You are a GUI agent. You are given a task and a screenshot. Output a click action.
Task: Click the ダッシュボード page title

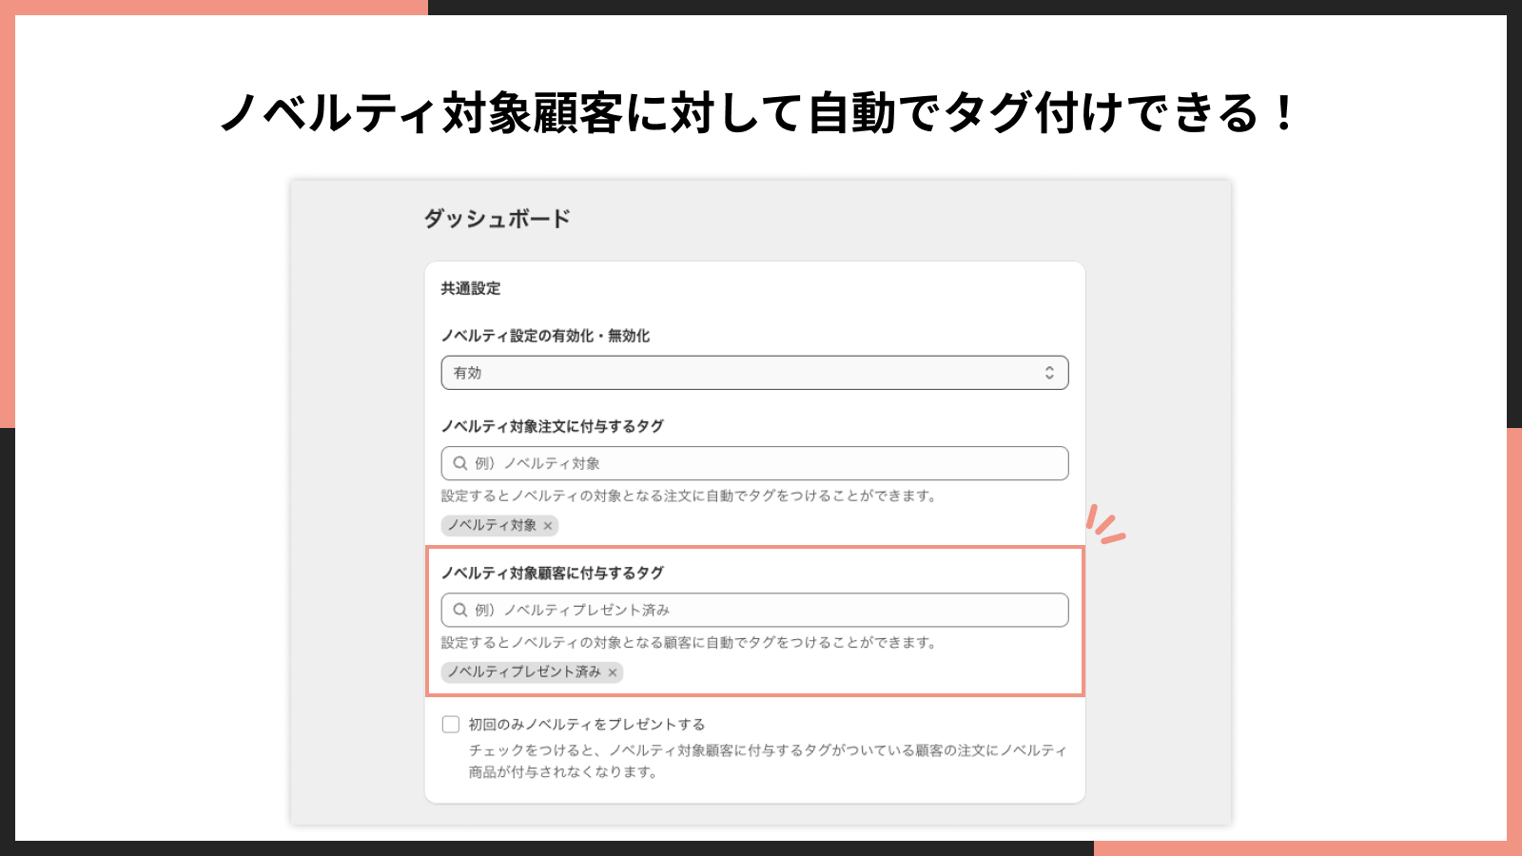click(498, 218)
